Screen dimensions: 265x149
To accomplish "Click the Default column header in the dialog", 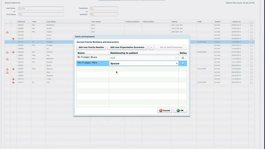I will click(x=183, y=53).
